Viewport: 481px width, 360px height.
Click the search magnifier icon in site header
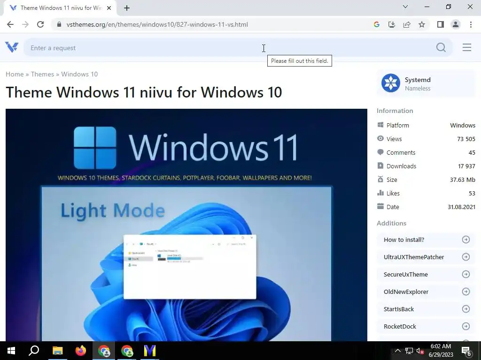point(441,47)
